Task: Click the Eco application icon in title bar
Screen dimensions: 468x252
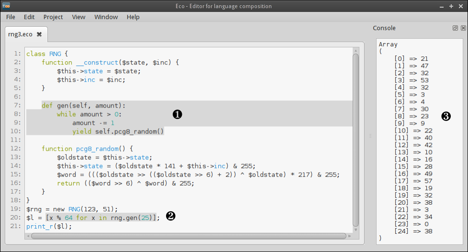Action: pos(6,6)
